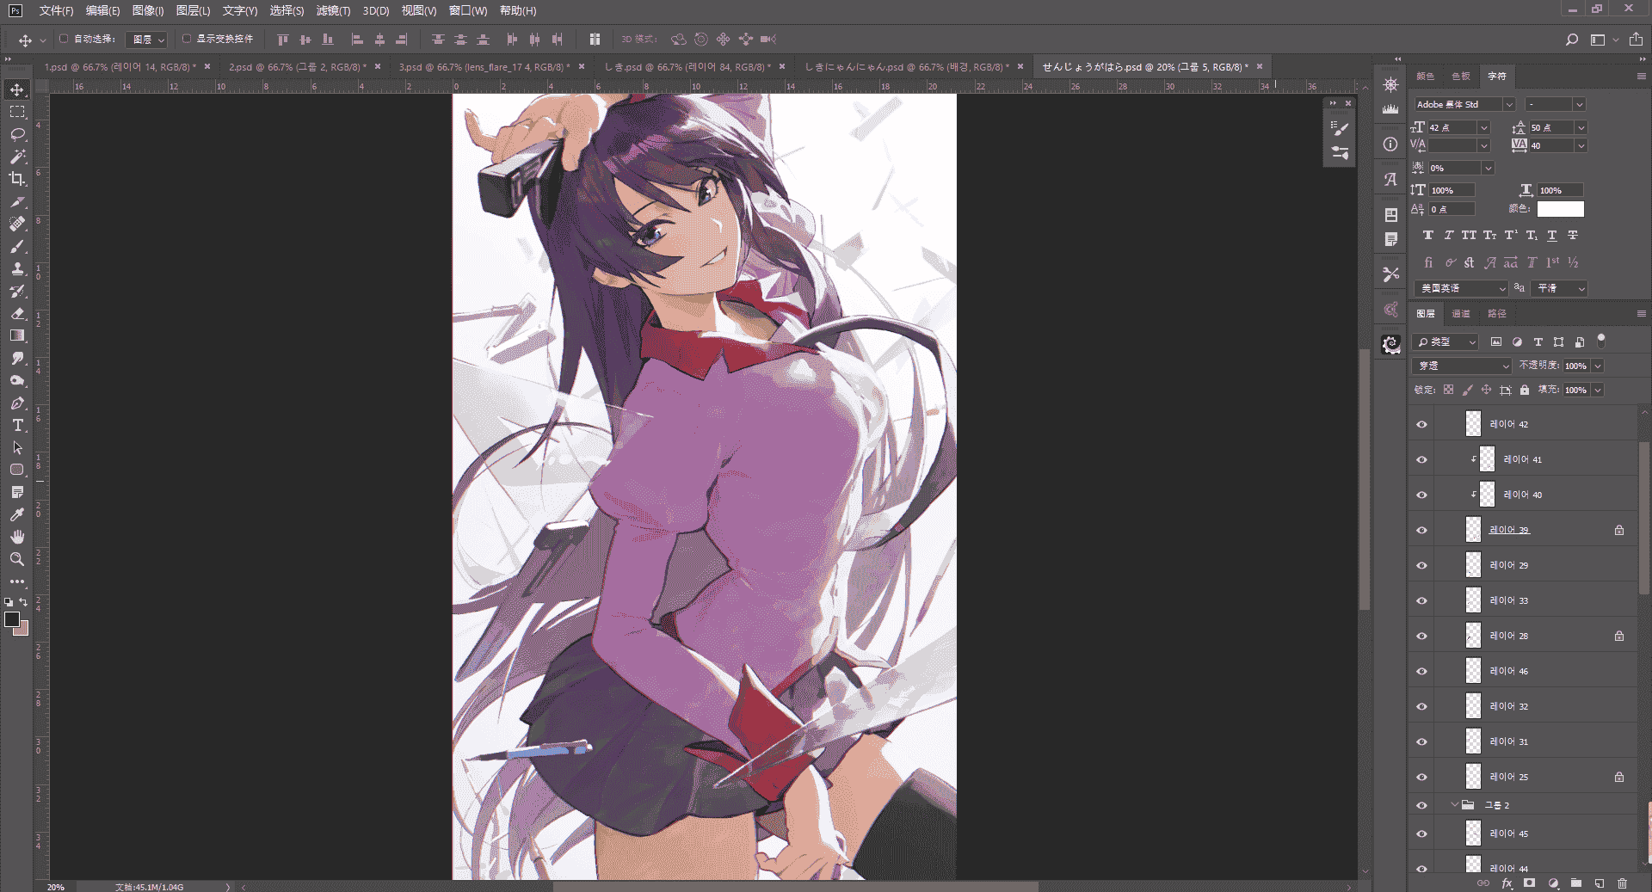Select the Zoom tool
1652x892 pixels.
tap(17, 559)
